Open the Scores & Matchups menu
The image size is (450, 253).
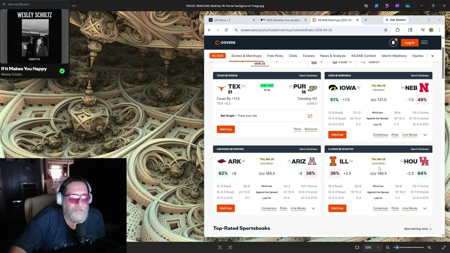point(246,56)
